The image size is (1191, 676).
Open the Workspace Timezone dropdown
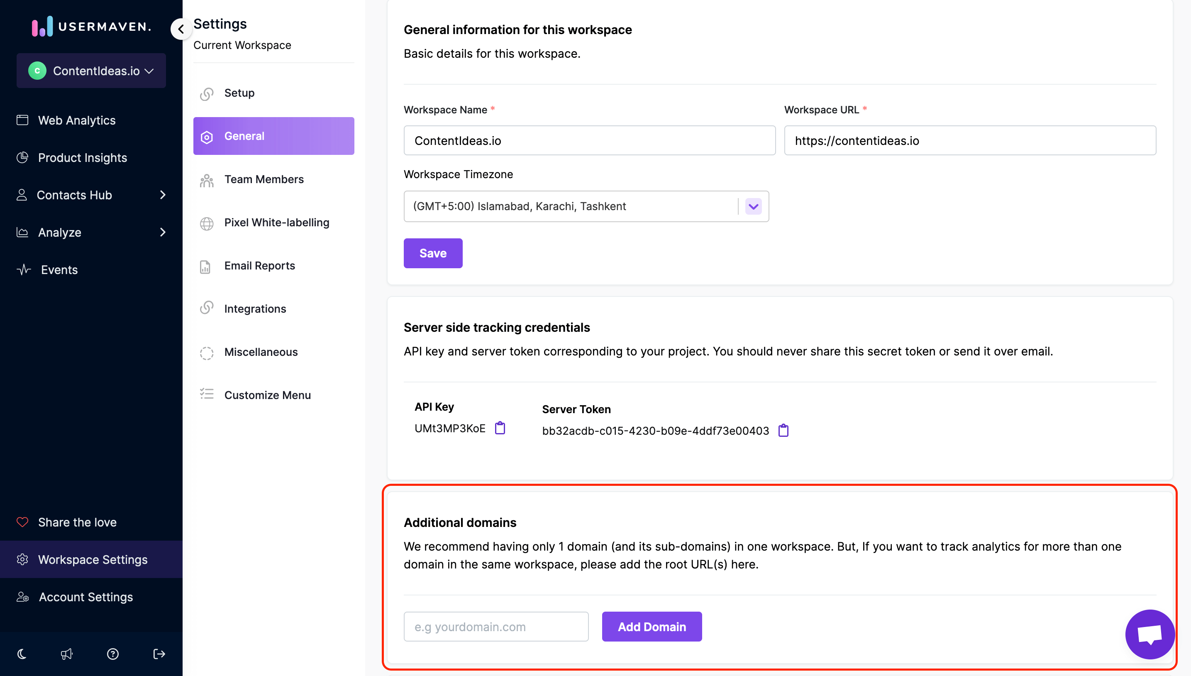[753, 206]
